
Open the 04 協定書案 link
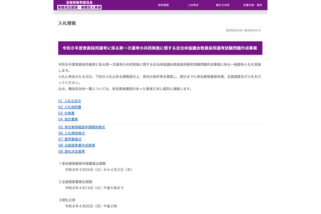(x=68, y=119)
